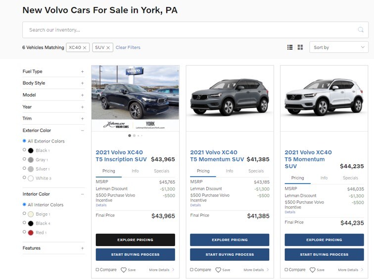
Task: Select All Interior Colors radio
Action: [x=24, y=204]
